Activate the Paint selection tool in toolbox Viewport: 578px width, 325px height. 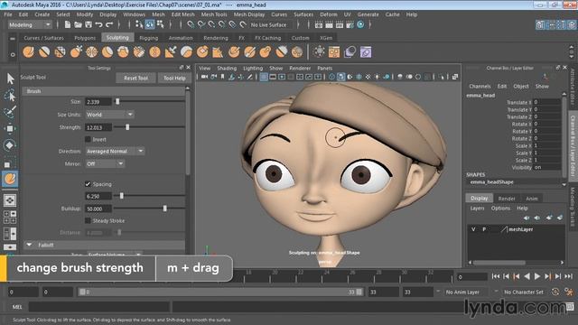[x=10, y=112]
